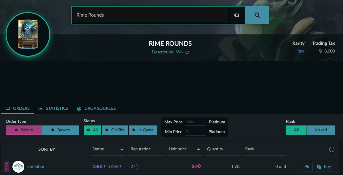Screen dimensions: 343x175
Task: Clear the search field with backspace icon
Action: point(236,15)
